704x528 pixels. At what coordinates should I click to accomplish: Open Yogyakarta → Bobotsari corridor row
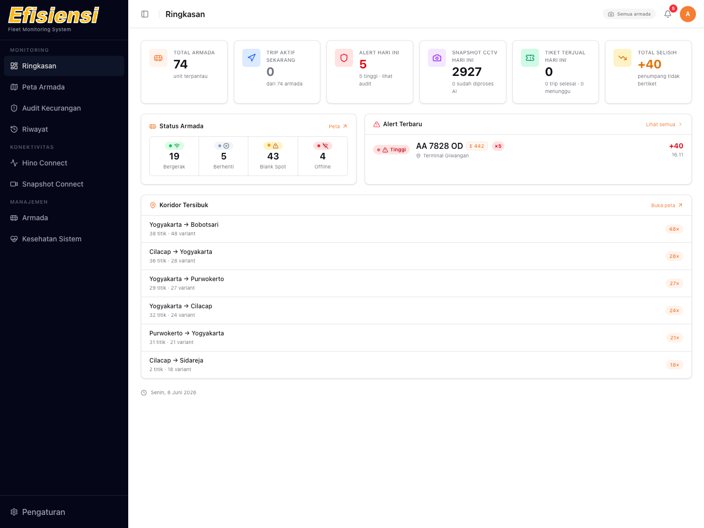(416, 229)
